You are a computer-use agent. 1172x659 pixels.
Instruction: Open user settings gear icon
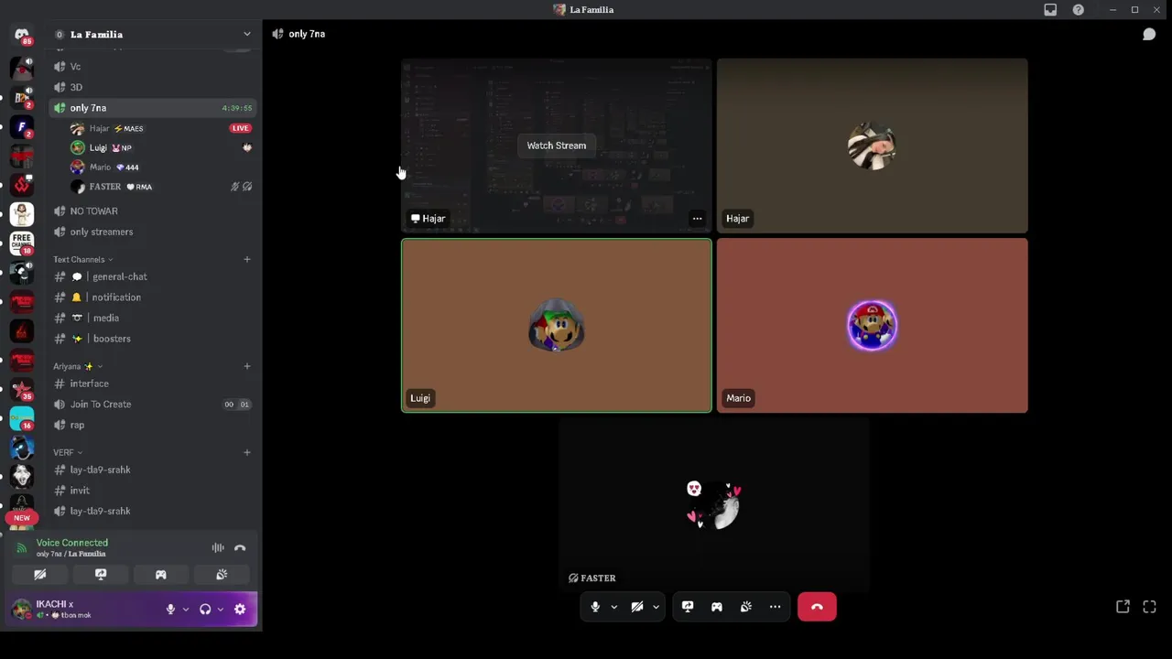[240, 610]
